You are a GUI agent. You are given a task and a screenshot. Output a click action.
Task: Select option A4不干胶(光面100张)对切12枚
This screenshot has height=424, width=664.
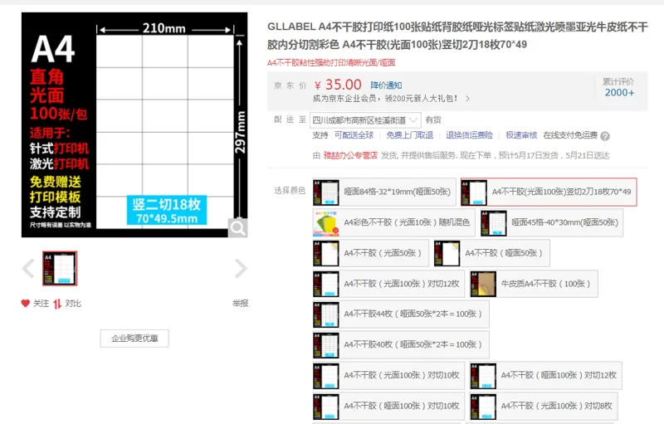388,284
